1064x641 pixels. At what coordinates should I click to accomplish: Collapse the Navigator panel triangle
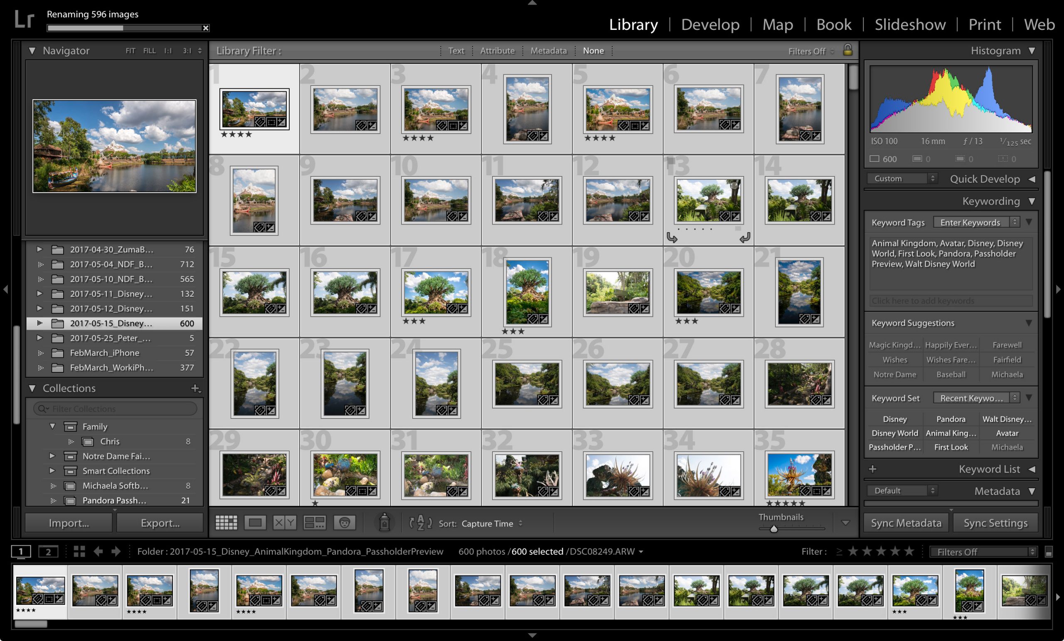coord(32,51)
